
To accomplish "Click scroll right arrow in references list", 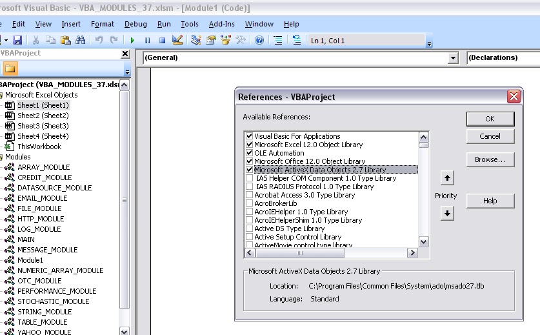I will tap(412, 253).
